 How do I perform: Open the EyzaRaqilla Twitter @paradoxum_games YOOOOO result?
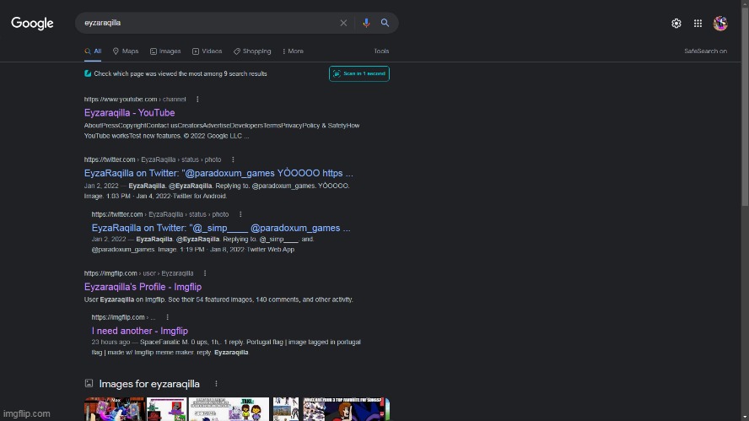point(218,173)
